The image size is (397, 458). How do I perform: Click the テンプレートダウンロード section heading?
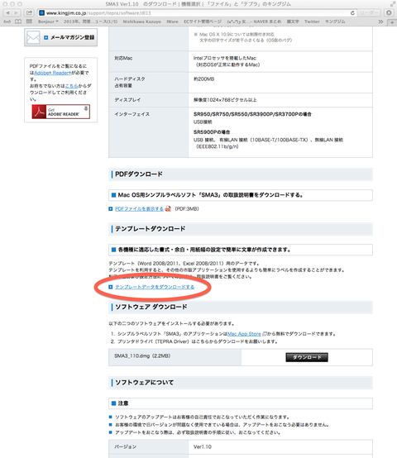(x=151, y=229)
